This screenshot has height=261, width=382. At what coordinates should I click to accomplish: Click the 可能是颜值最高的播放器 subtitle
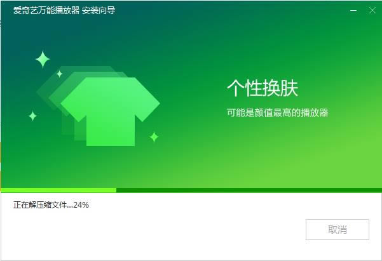(x=278, y=113)
